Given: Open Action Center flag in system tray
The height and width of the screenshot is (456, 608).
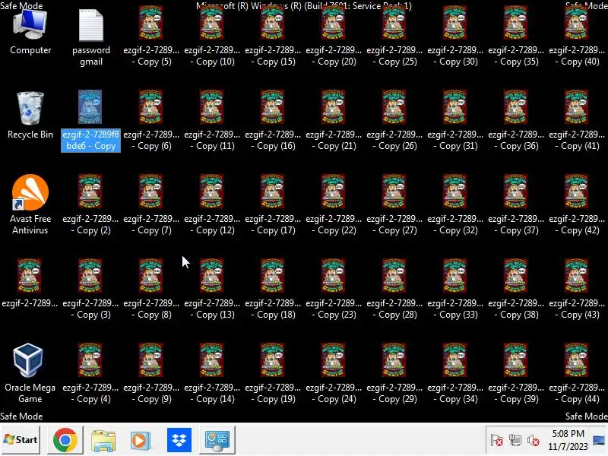Looking at the screenshot, I should tap(497, 440).
